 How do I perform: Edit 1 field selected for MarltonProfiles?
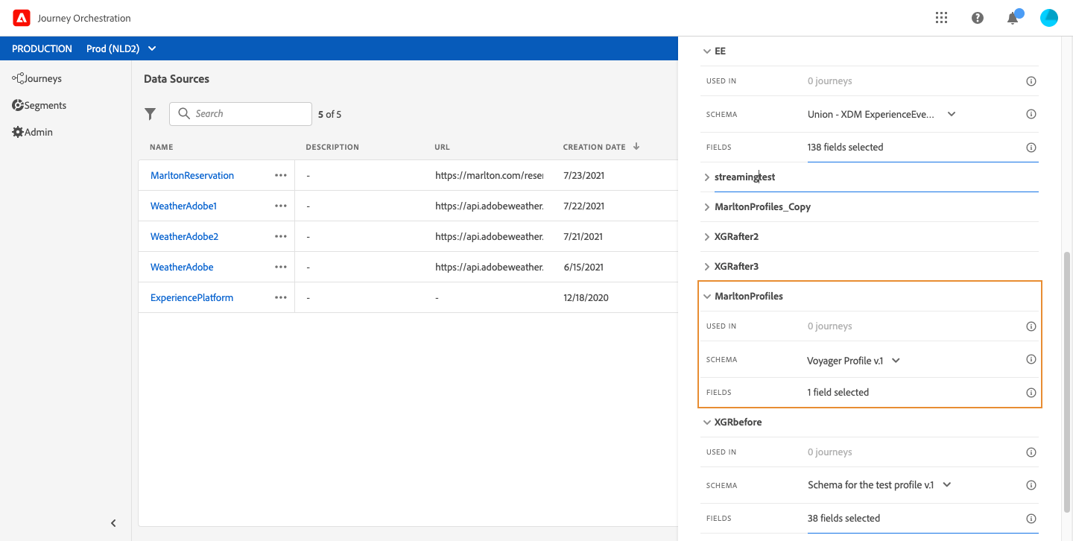(x=838, y=393)
